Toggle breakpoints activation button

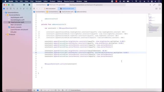[38, 90]
